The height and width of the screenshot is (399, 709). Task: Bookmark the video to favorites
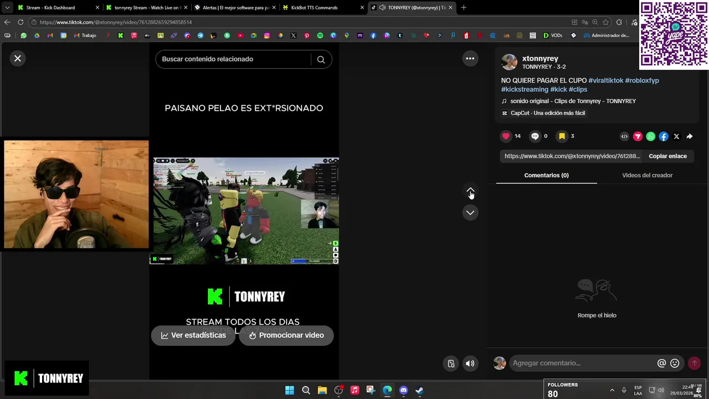[562, 136]
